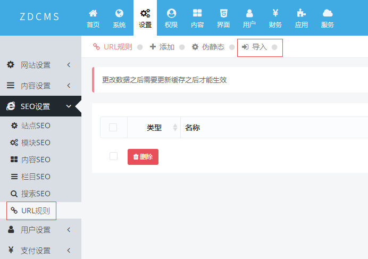Expand the 网站设置 chevron
The image size is (368, 259).
click(69, 65)
